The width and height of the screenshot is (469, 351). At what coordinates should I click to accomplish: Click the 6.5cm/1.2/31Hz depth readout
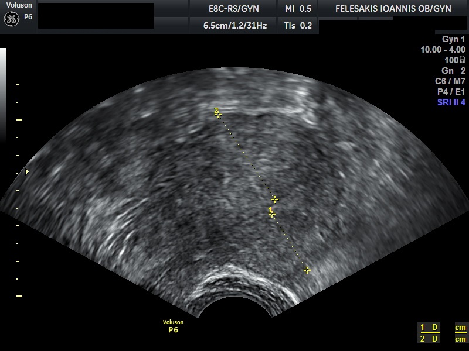coord(234,26)
